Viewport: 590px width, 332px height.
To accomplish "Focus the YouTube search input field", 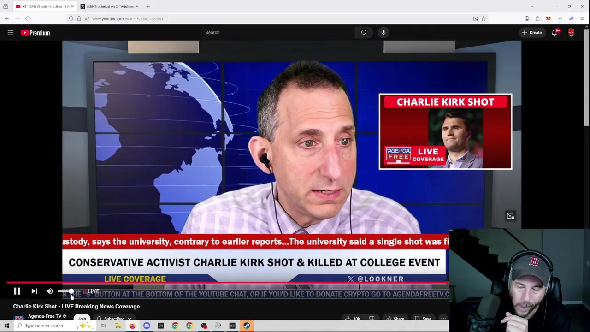I will click(278, 32).
